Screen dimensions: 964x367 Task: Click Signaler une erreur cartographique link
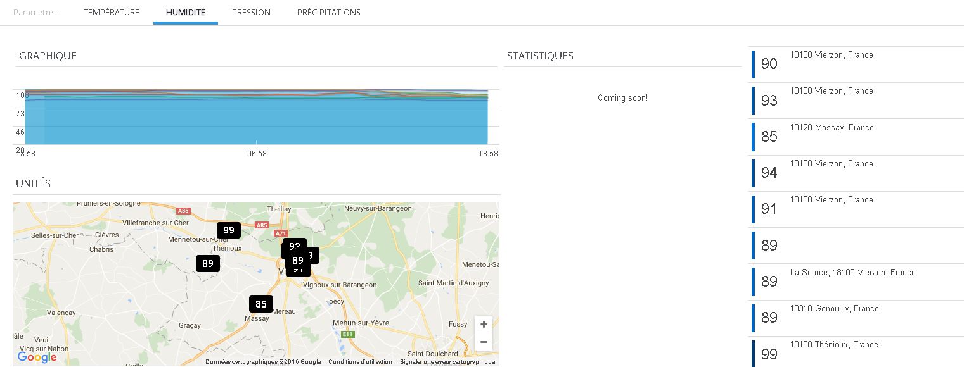pos(447,362)
